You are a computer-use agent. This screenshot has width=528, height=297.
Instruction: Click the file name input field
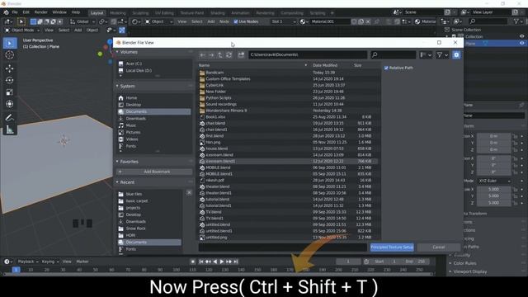pyautogui.click(x=282, y=247)
